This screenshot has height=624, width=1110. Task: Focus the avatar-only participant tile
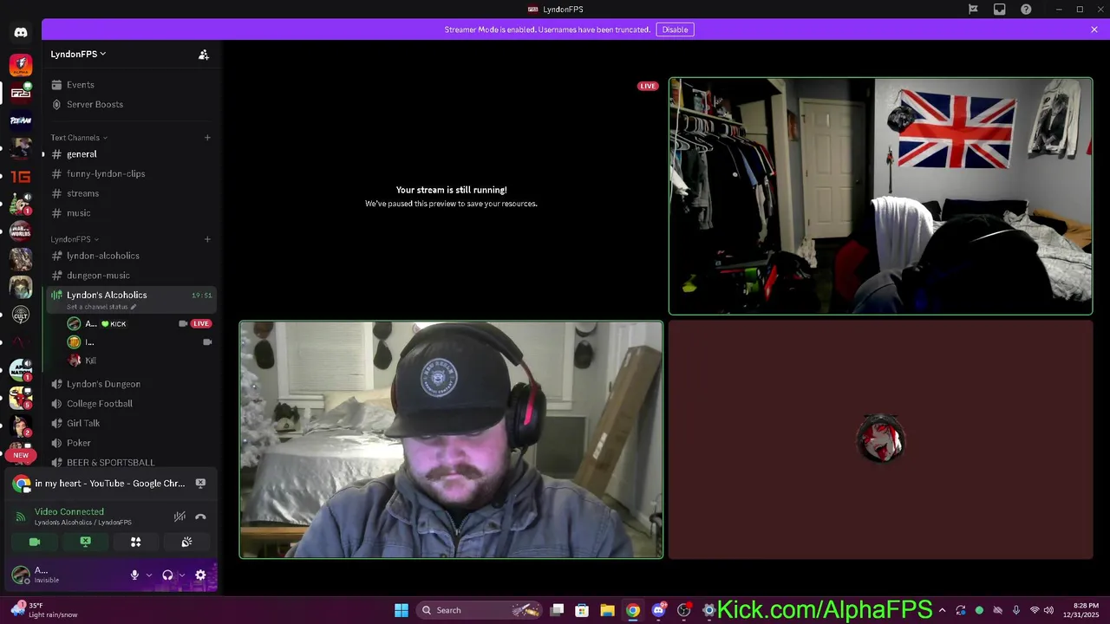(880, 439)
